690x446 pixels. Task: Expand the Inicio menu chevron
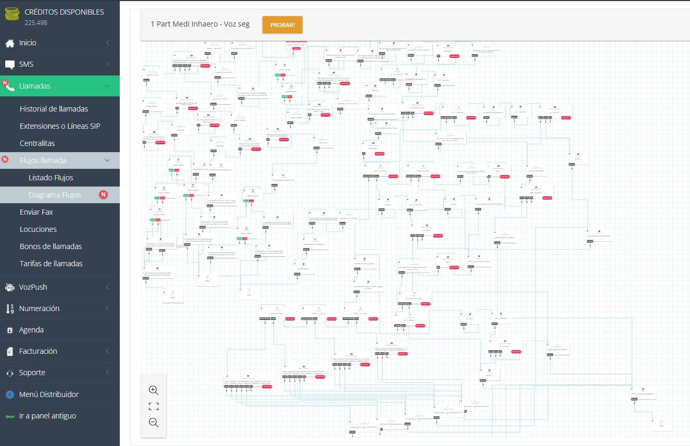(107, 43)
